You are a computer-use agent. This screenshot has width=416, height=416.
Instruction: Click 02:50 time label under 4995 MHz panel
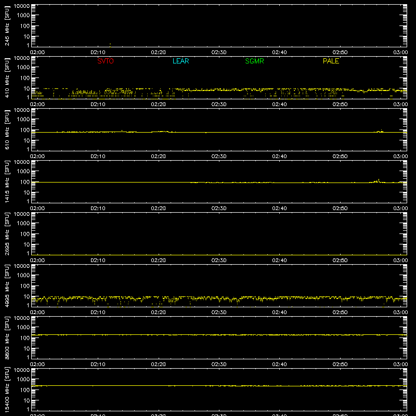pyautogui.click(x=340, y=313)
